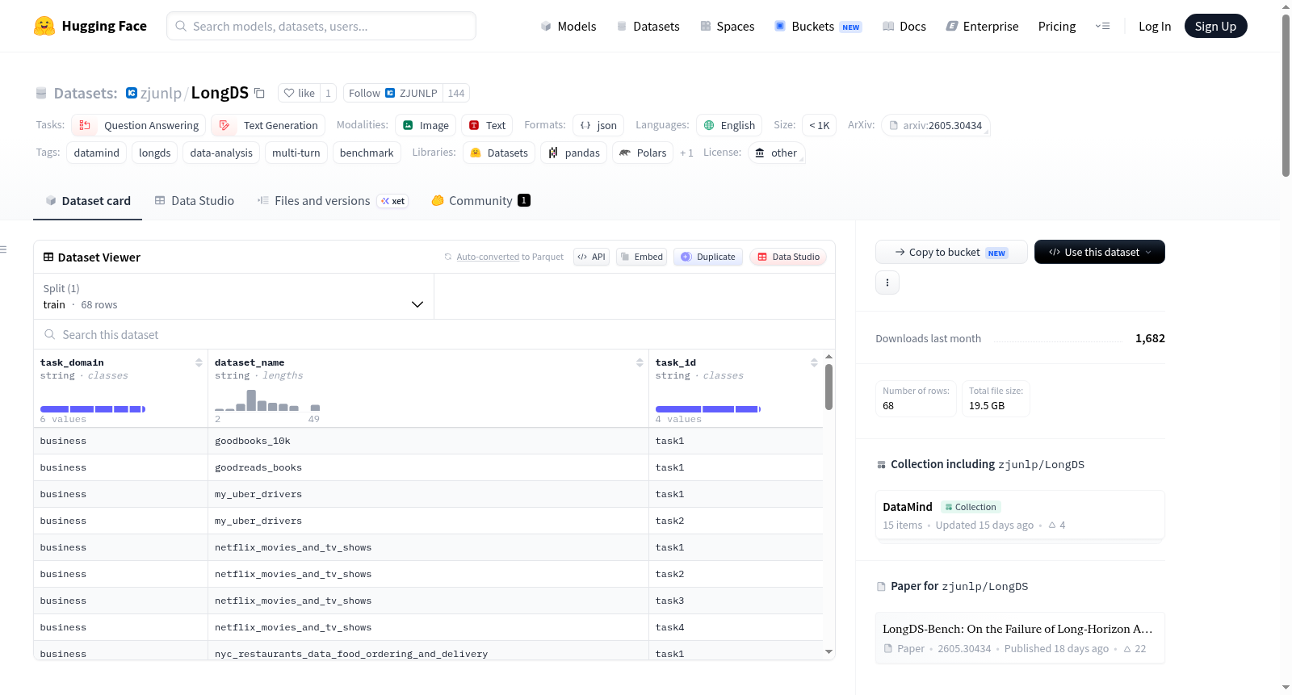Open the DataMind collection card
The image size is (1292, 695).
pos(1020,515)
